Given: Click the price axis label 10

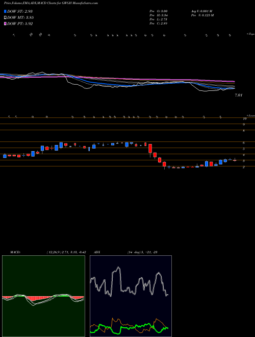Looking at the screenshot, I should (244, 118).
